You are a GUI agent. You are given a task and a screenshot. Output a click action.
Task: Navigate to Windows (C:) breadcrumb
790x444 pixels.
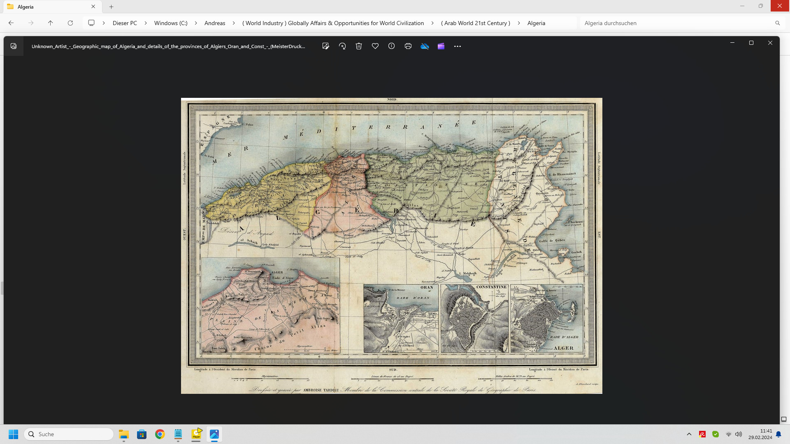pos(171,23)
